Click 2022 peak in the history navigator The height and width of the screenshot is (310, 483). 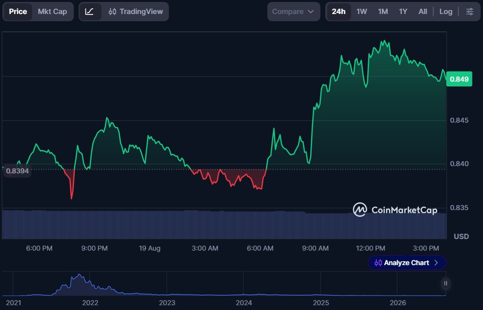[80, 275]
